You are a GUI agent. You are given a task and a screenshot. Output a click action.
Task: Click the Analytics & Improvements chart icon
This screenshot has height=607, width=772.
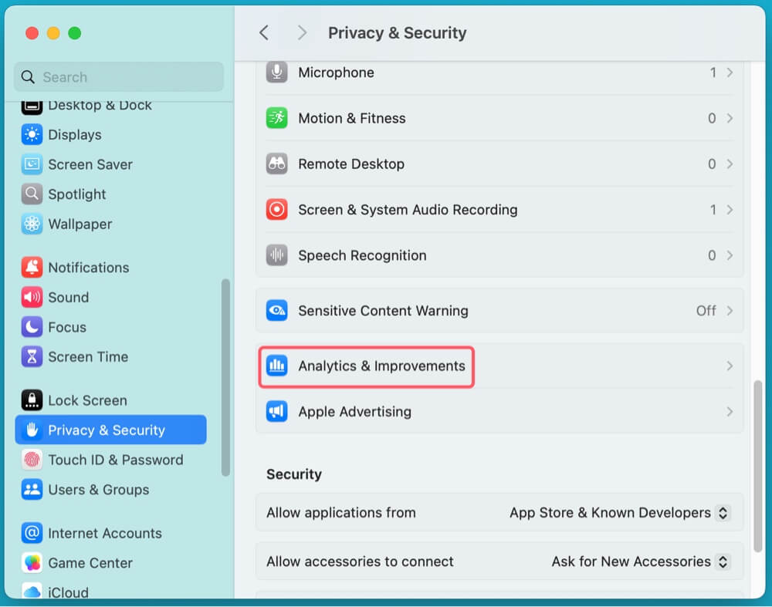tap(276, 366)
